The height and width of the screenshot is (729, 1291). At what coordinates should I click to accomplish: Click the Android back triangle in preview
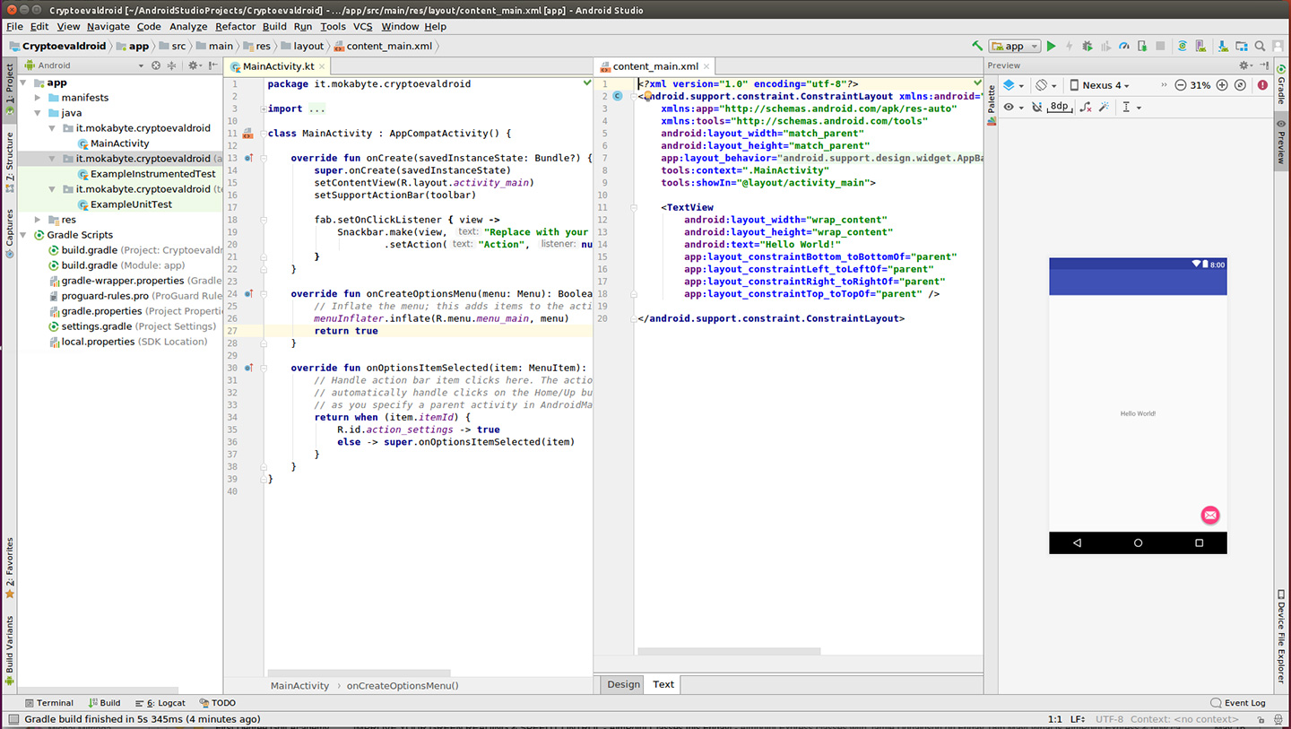point(1077,542)
